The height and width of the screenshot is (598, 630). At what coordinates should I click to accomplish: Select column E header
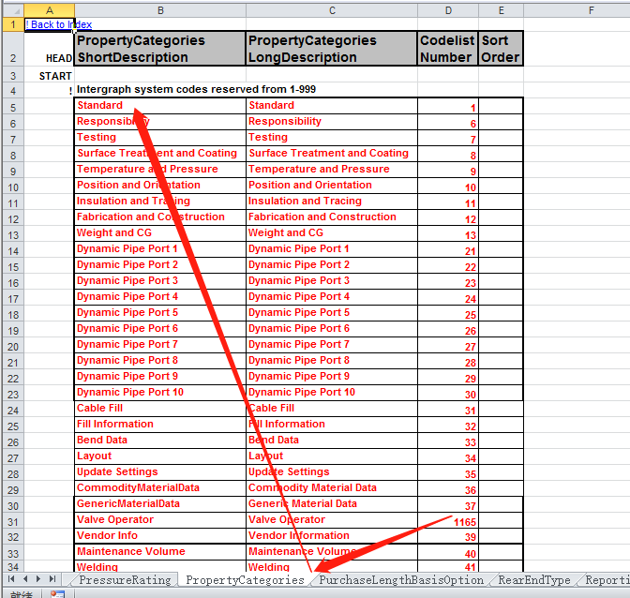[501, 10]
